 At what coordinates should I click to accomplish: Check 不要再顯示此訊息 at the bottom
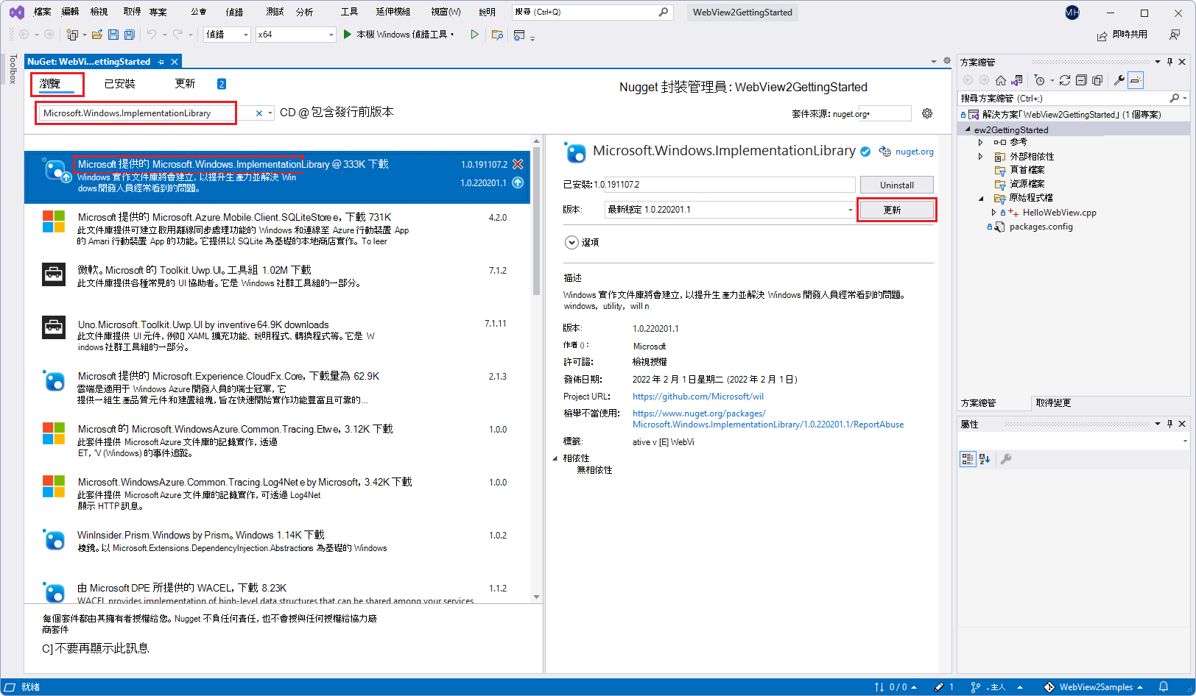46,648
